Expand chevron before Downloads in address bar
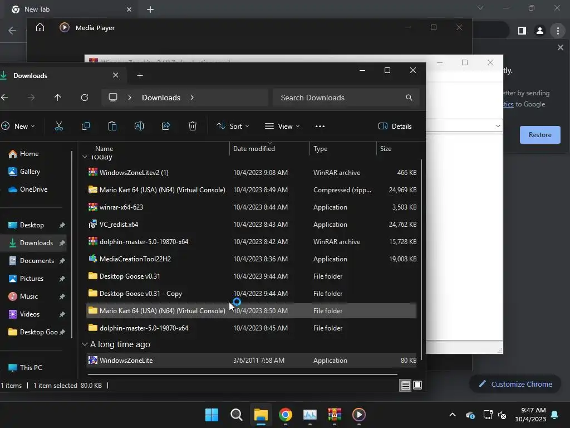This screenshot has width=570, height=428. coord(130,98)
